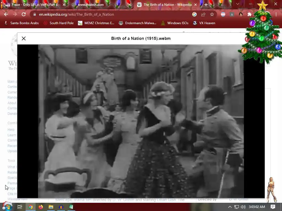Show hidden system tray icons
Viewport: 282px width, 211px height.
click(230, 207)
